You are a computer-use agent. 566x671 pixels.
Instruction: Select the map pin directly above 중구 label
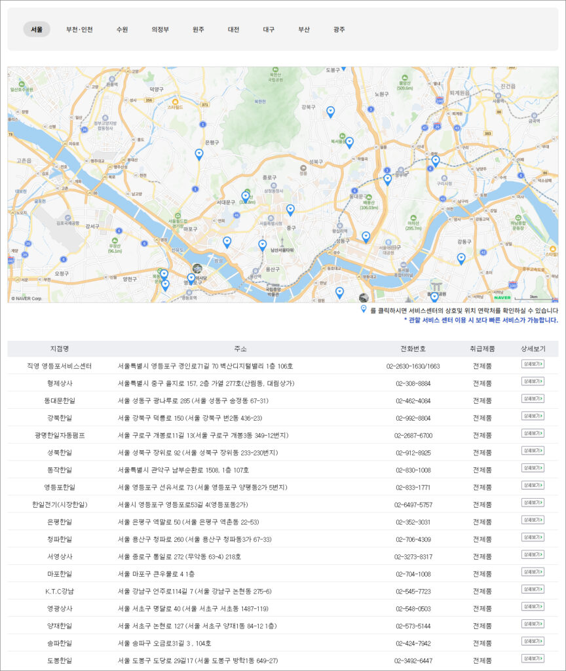click(x=290, y=210)
